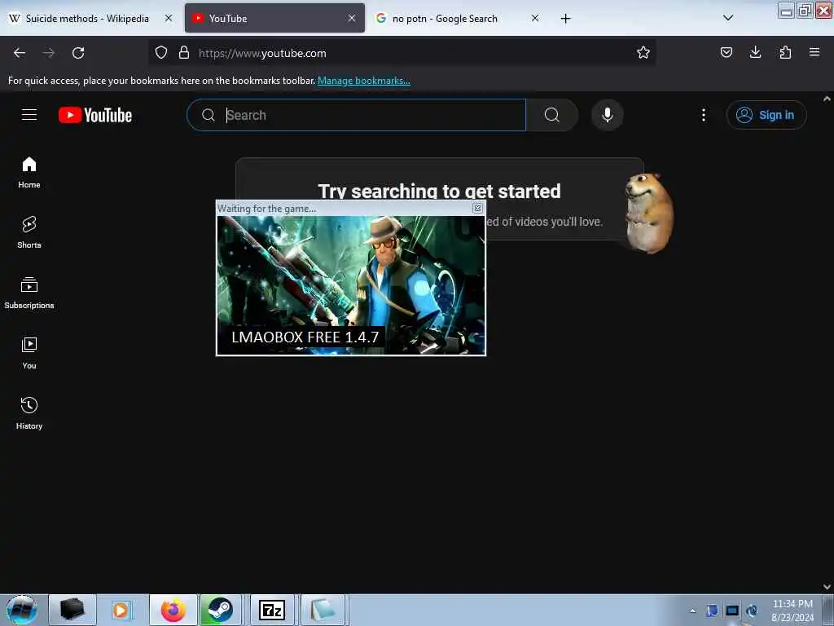Reload the current page
This screenshot has width=834, height=626.
coord(78,53)
